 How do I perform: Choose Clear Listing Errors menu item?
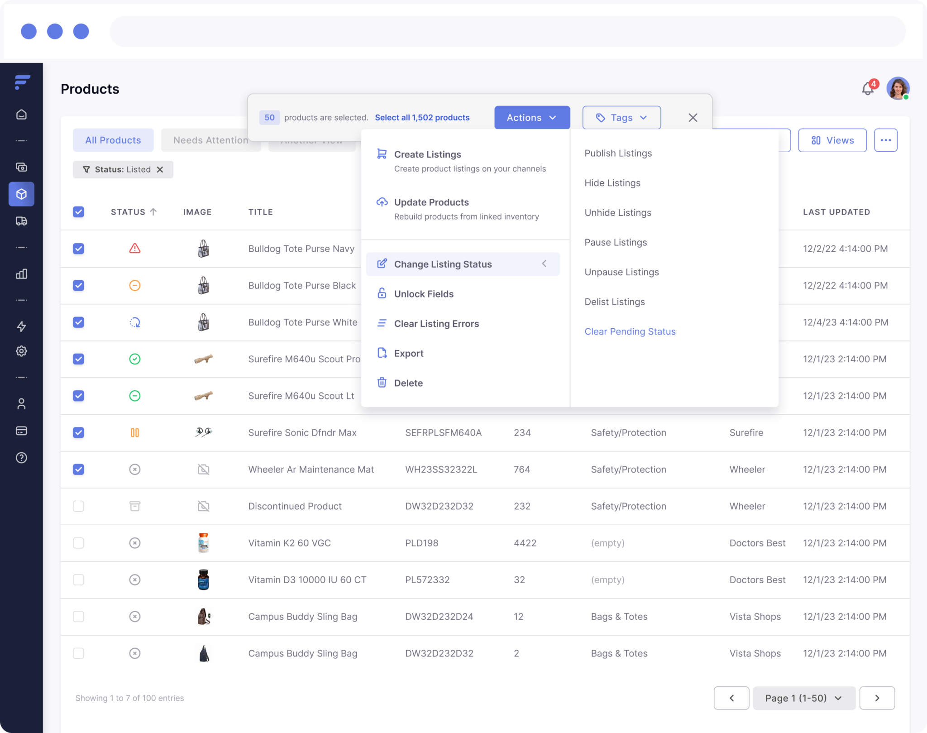point(436,324)
